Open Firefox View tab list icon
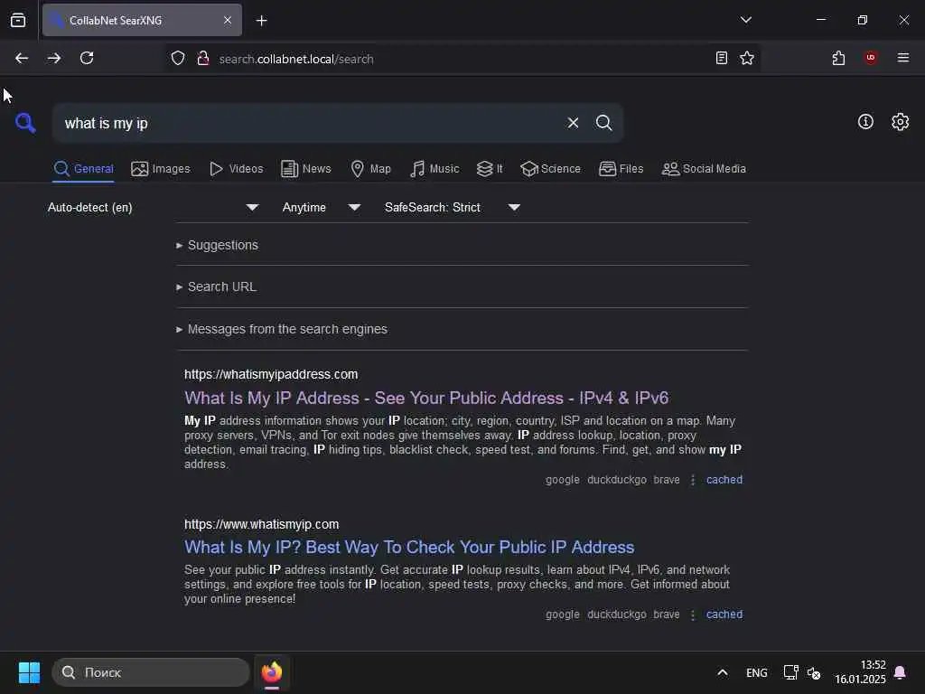Screen dimensions: 925x694 (18, 20)
